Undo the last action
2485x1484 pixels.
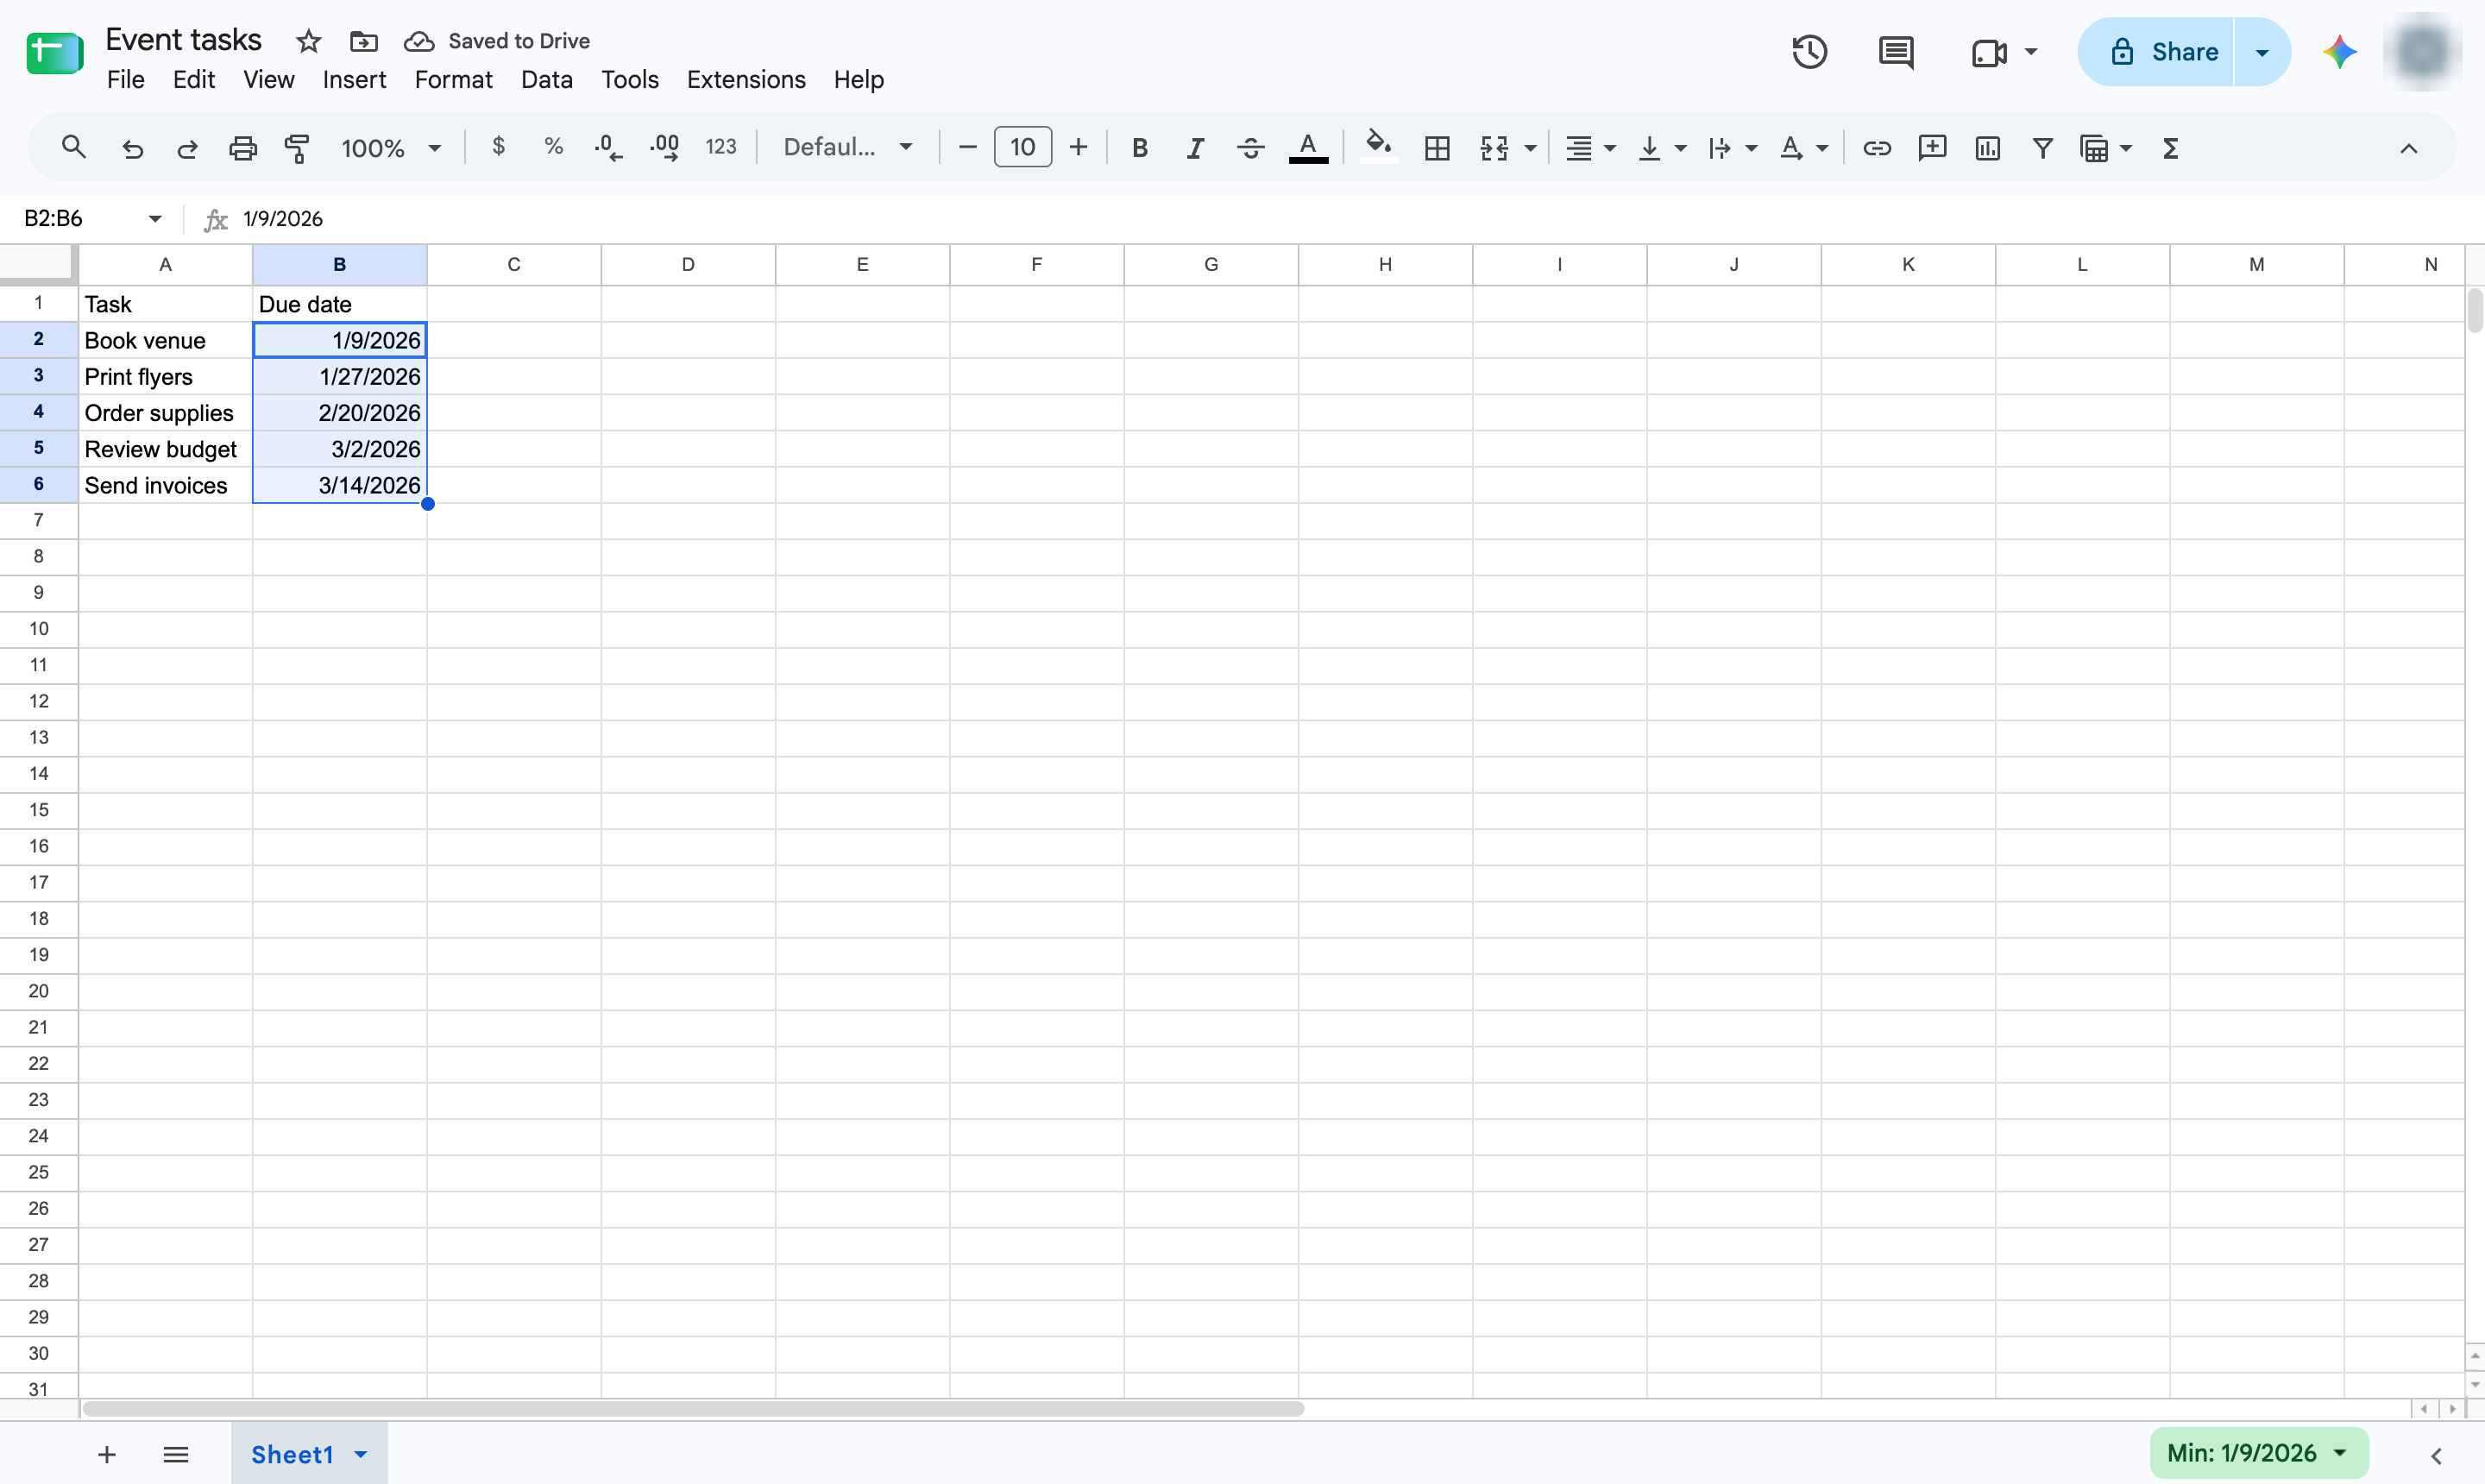click(132, 148)
